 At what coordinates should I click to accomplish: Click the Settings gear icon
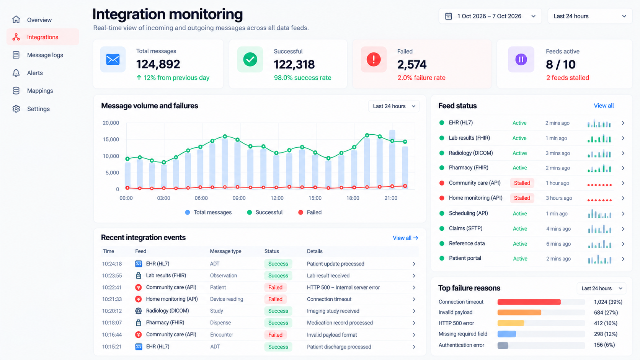pos(16,109)
